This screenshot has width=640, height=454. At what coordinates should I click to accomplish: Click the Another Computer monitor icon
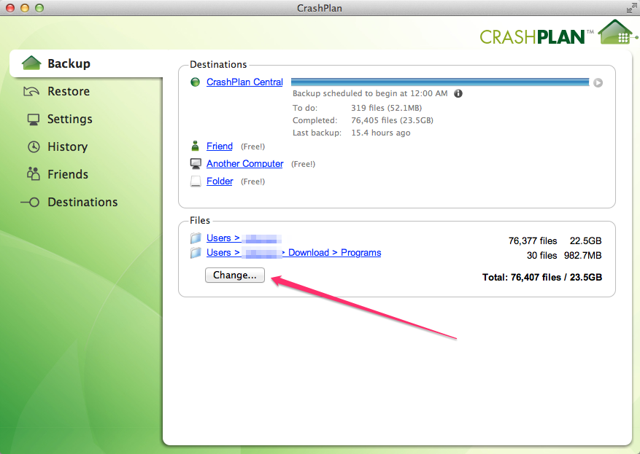coord(196,164)
